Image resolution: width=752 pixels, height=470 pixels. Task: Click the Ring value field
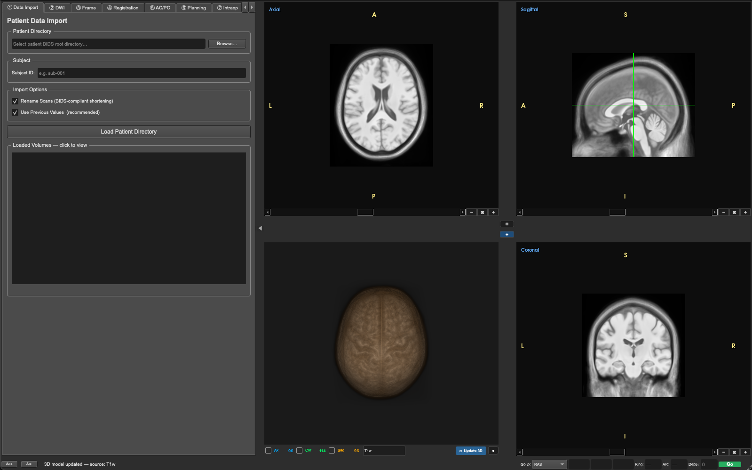tap(653, 464)
